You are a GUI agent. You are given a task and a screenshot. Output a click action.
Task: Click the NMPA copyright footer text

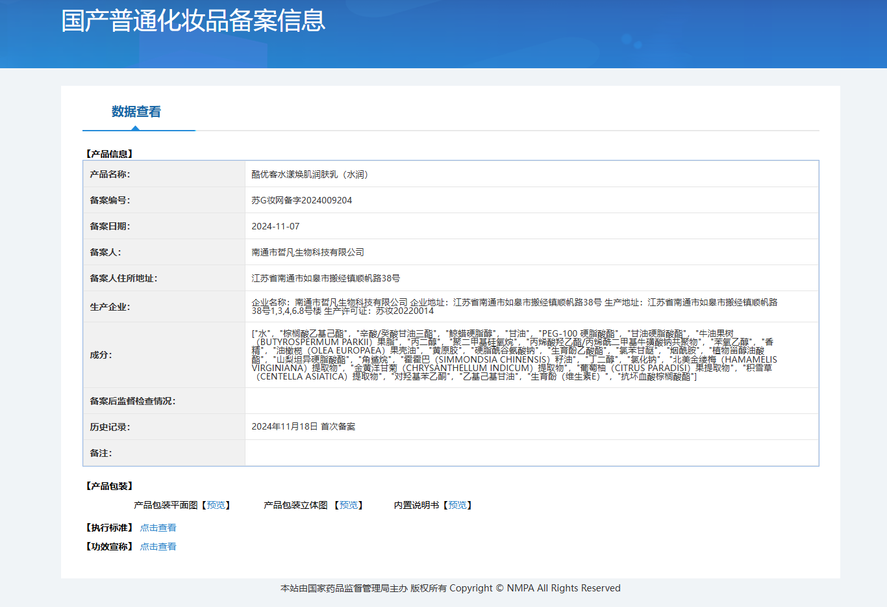(450, 588)
